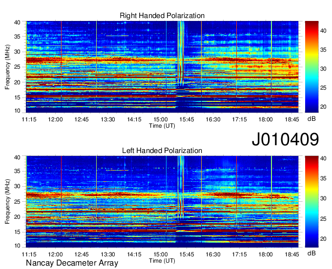332x269 pixels.
Task: Click the 40 MHz tick on top frequency axis
Action: [x=18, y=22]
